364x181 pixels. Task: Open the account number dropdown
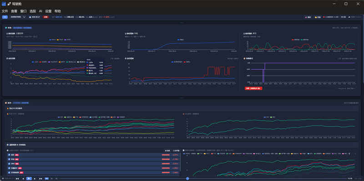18,17
